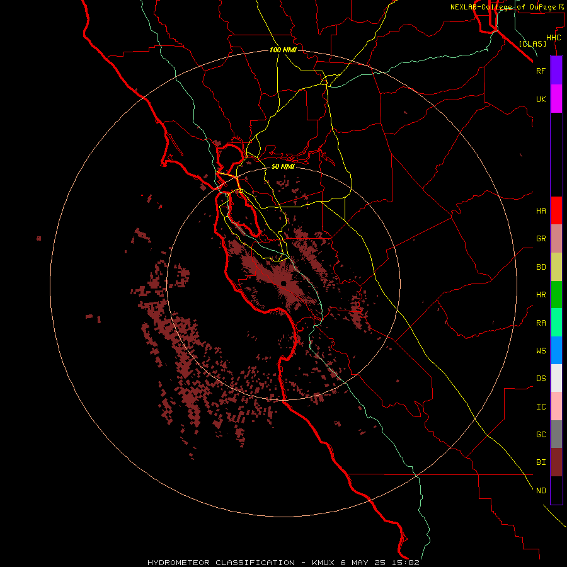The height and width of the screenshot is (567, 567).
Task: Click the BI legend label
Action: coord(541,462)
